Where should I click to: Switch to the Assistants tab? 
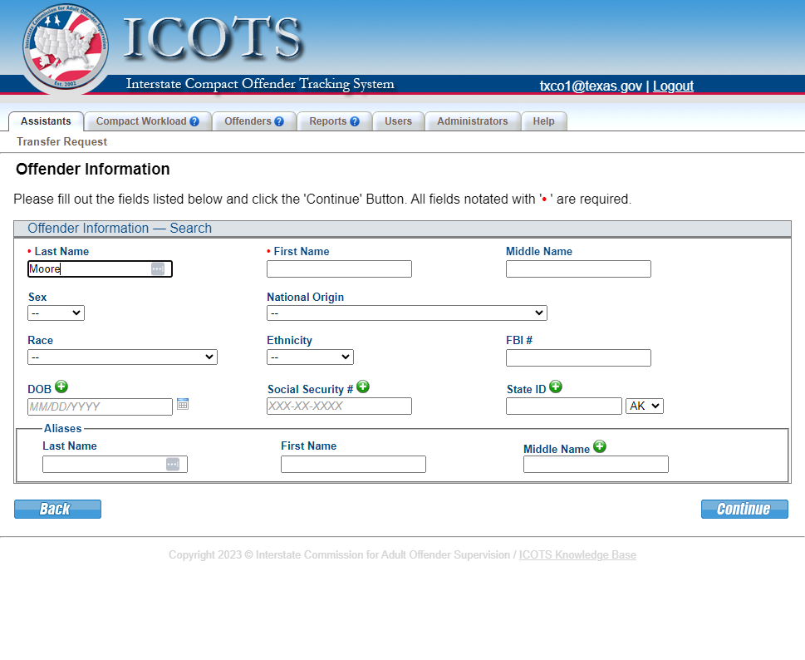click(x=46, y=121)
